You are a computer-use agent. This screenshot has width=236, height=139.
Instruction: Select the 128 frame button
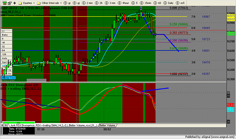click(x=7, y=54)
